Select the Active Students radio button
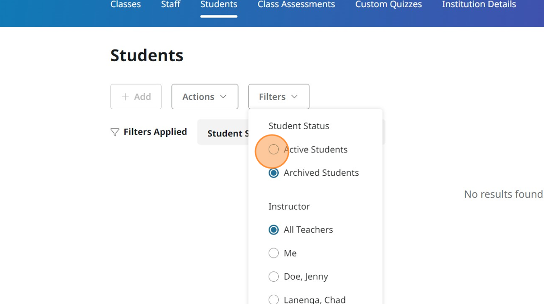 pos(273,150)
